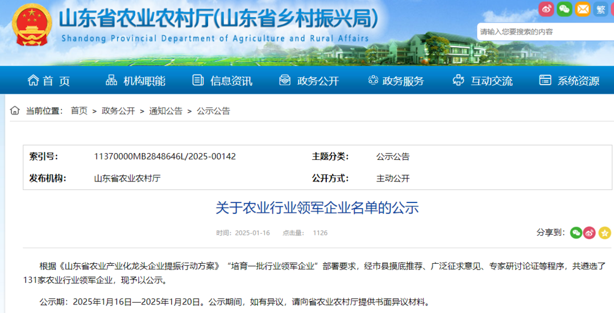Share to QZone yellow star icon

pos(604,232)
